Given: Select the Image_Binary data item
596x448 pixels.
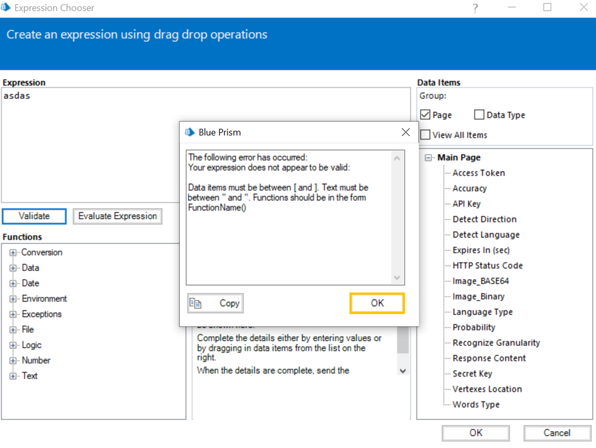Looking at the screenshot, I should [x=478, y=296].
